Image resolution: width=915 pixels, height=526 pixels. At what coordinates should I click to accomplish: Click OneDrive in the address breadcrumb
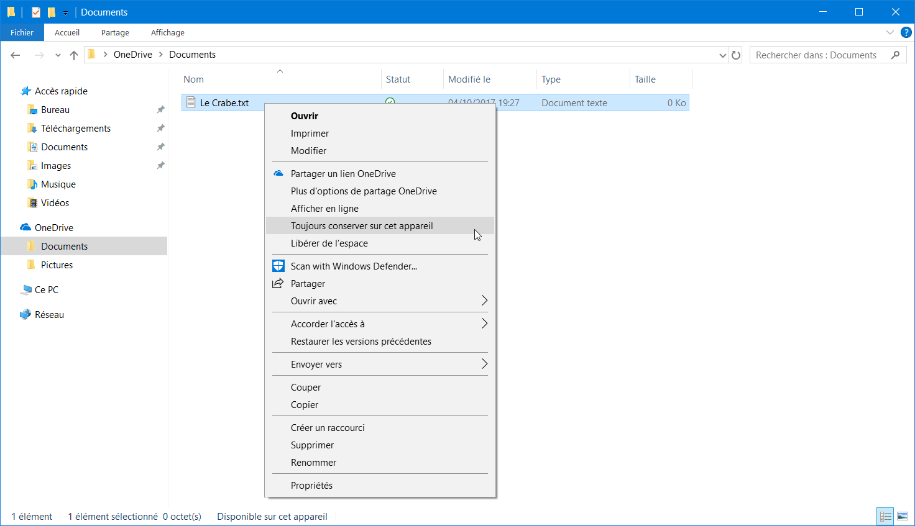click(133, 55)
